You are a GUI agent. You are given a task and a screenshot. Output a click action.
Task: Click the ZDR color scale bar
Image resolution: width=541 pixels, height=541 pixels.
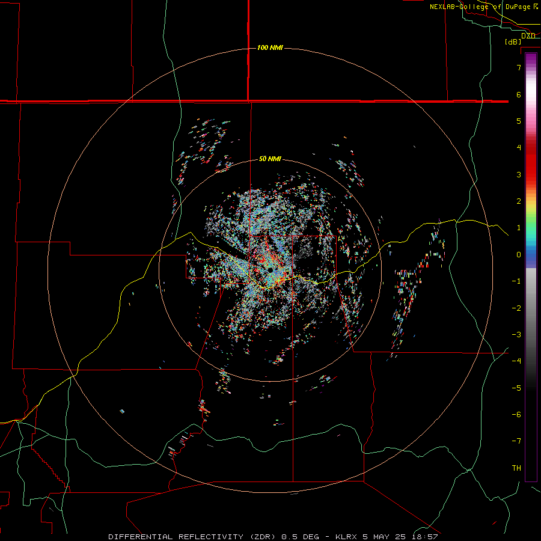[531, 267]
